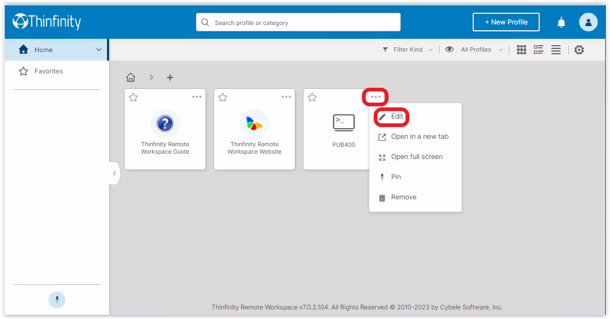Choose Edit from the context menu

(x=392, y=116)
